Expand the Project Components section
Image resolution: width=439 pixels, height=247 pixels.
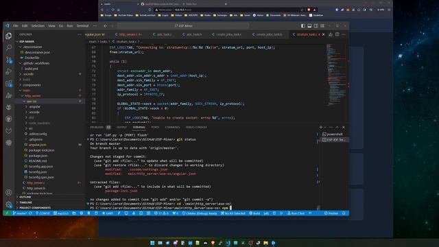(x=35, y=208)
